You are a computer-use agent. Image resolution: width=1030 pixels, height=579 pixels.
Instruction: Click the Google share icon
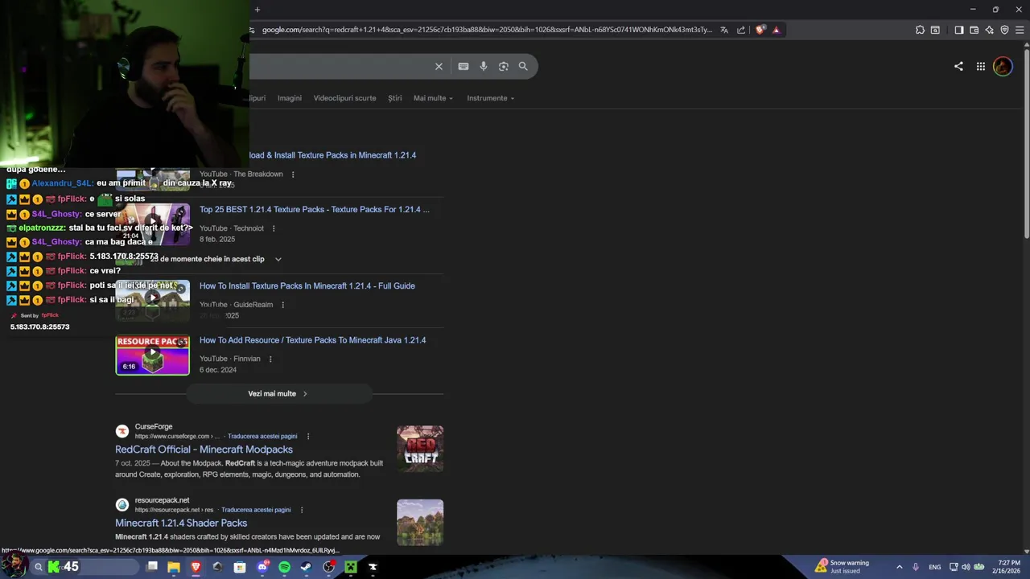pyautogui.click(x=958, y=66)
